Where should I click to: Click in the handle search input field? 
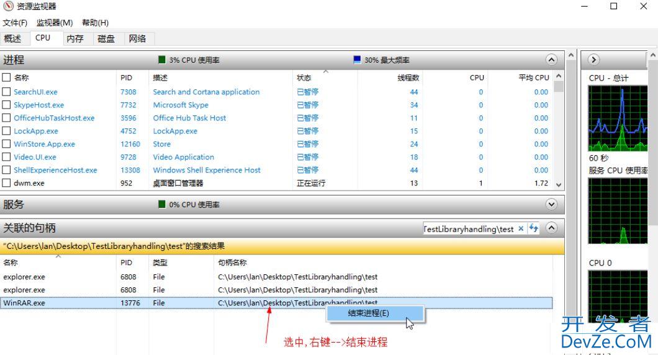click(469, 228)
